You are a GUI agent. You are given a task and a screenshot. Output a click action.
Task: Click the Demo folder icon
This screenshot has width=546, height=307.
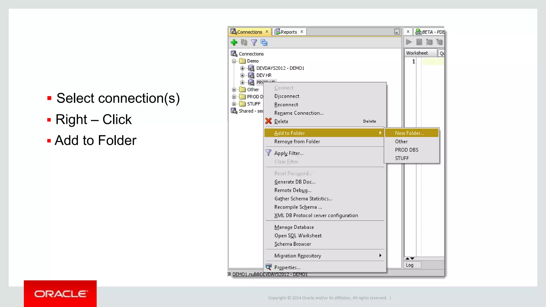pos(242,61)
